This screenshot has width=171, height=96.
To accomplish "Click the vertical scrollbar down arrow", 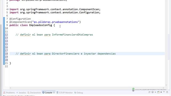I will pyautogui.click(x=166, y=85).
